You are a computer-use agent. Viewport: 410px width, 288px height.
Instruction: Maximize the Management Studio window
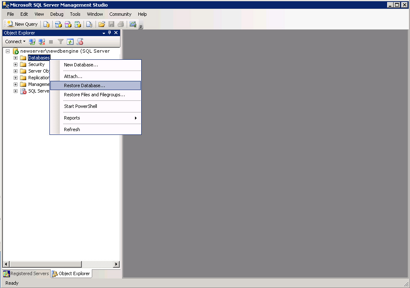coord(397,5)
